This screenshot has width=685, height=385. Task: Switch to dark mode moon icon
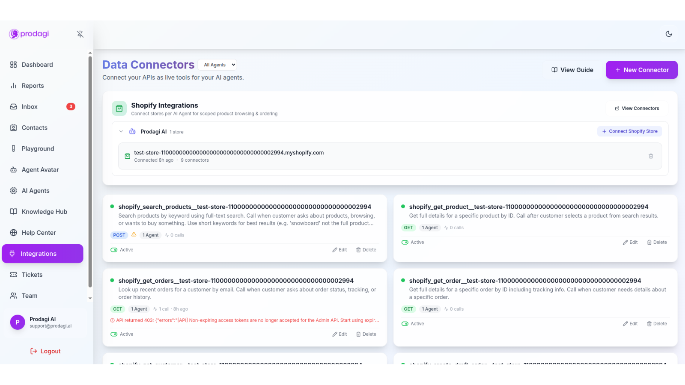click(669, 34)
